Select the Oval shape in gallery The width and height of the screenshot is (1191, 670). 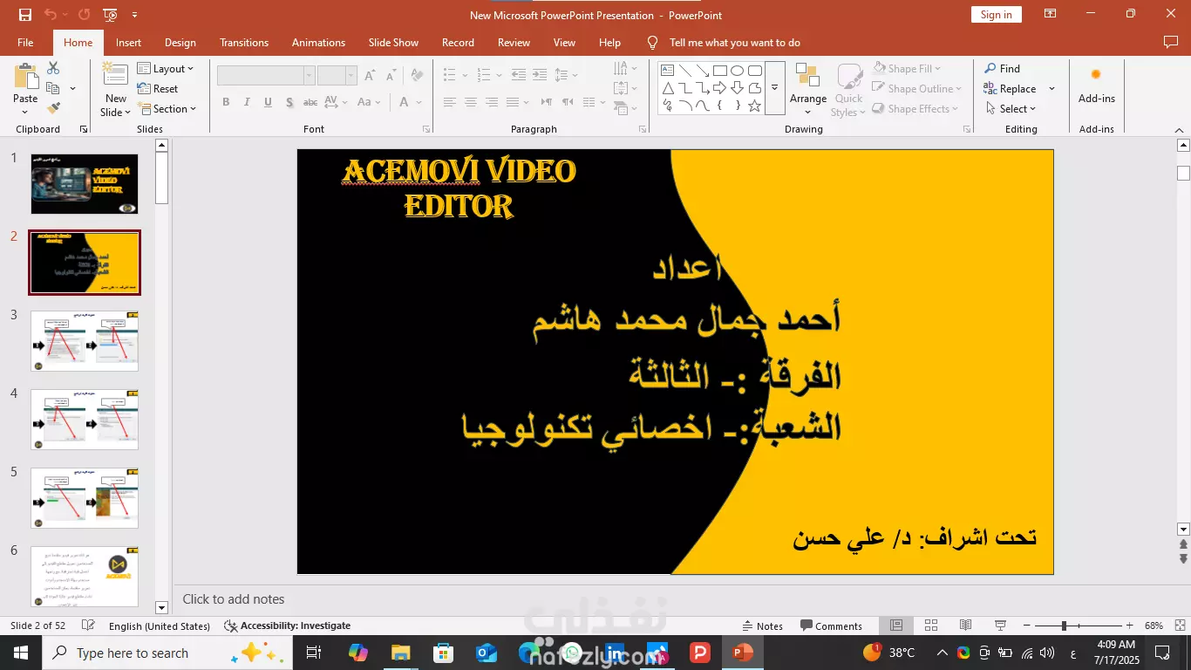point(737,71)
